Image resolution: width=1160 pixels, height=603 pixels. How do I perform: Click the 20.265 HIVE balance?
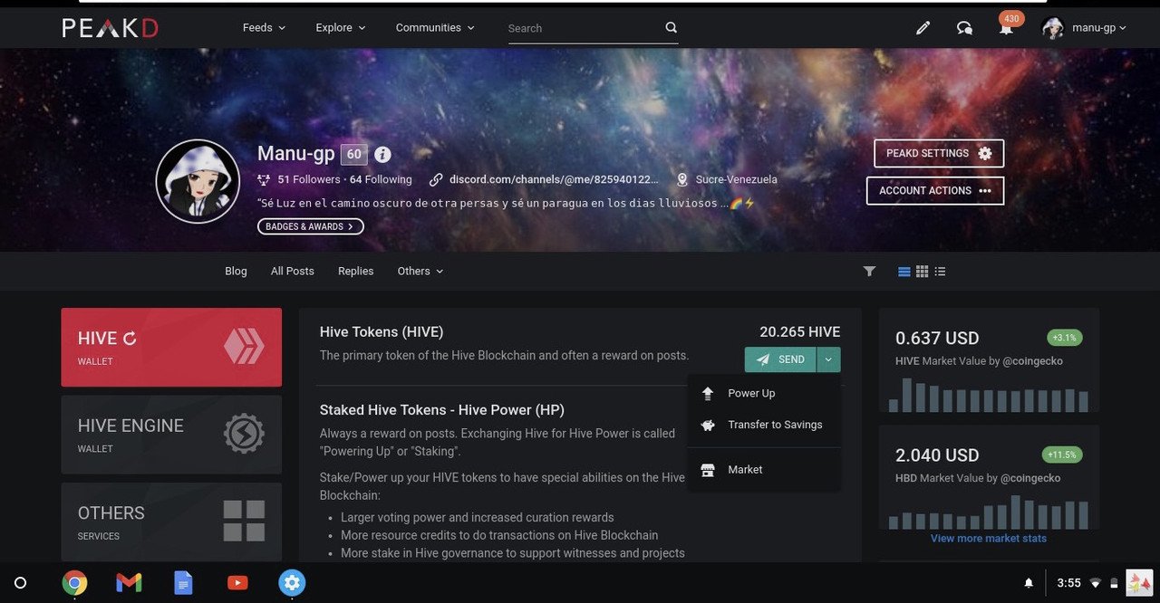(x=800, y=332)
